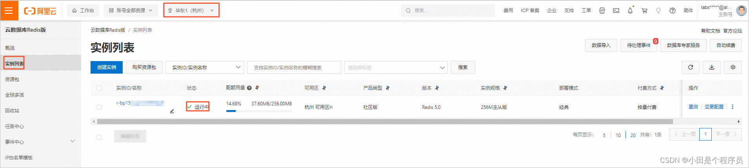Expand 事件中心 chevron in sidebar
This screenshot has width=749, height=168.
click(73, 141)
